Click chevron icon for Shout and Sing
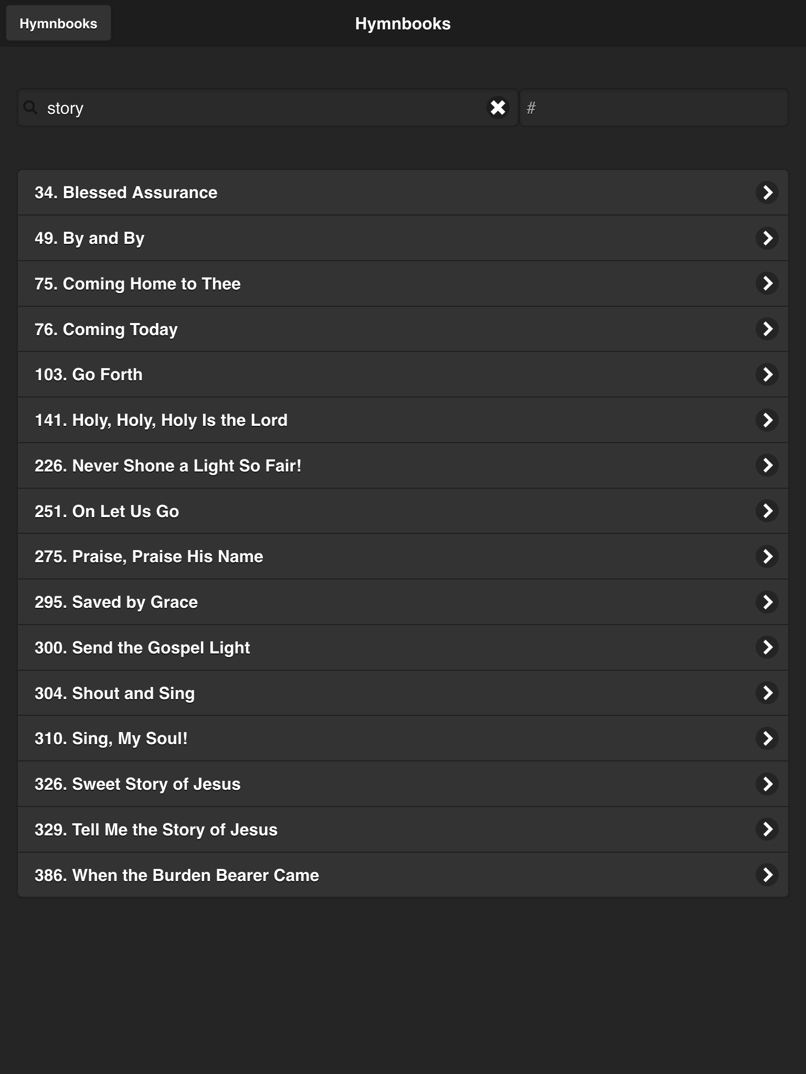 point(767,693)
